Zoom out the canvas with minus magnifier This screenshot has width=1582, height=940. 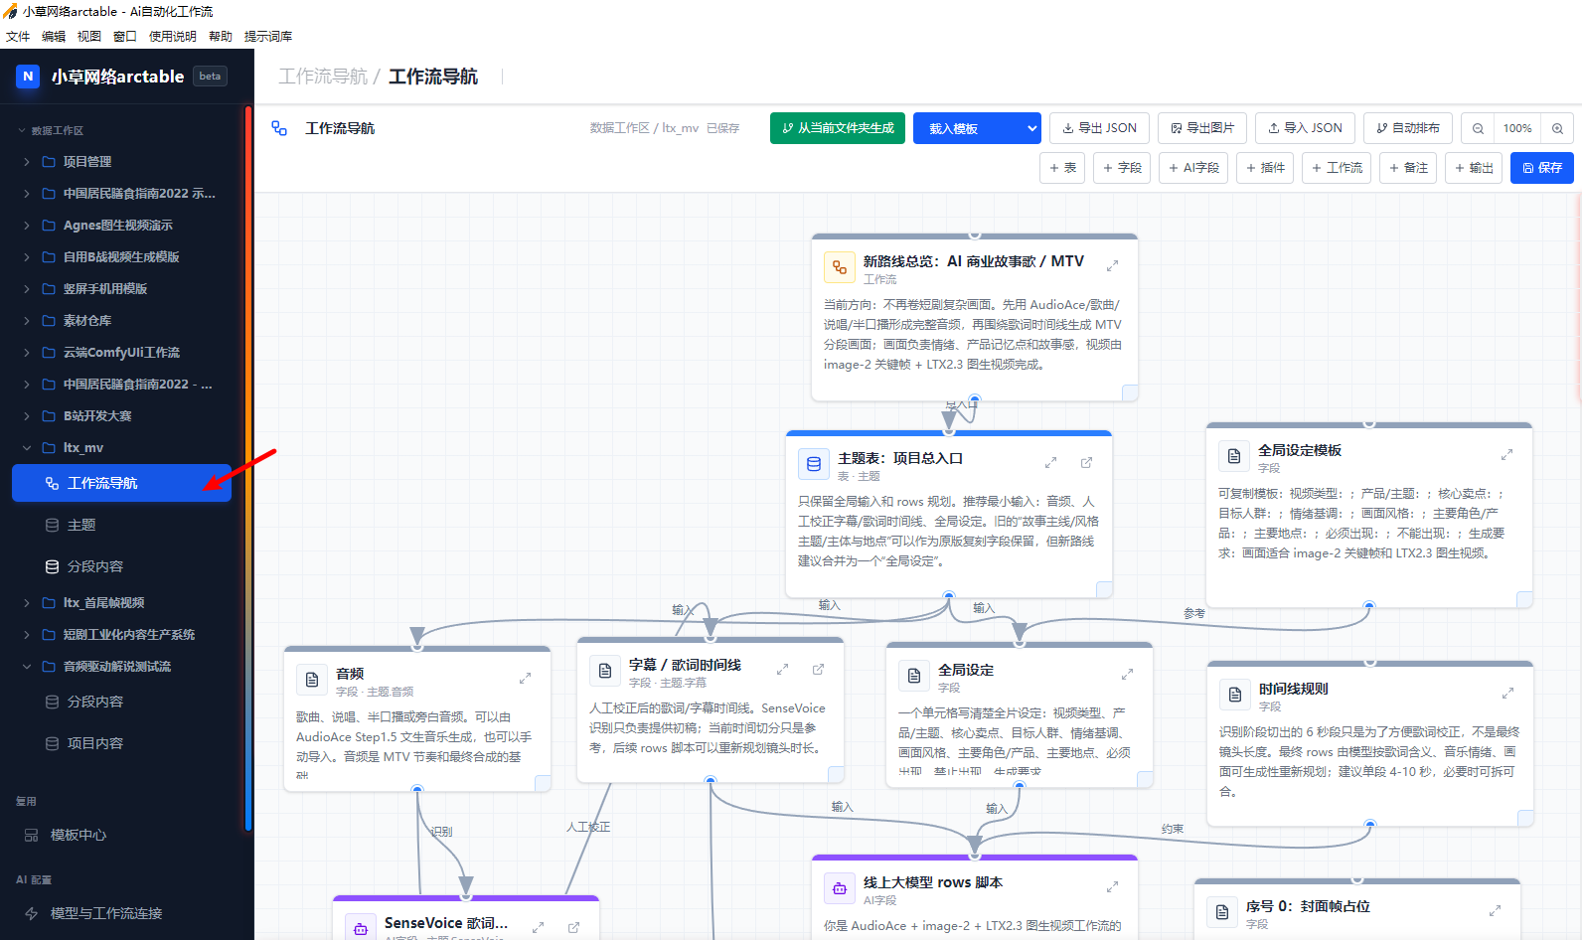click(1478, 128)
